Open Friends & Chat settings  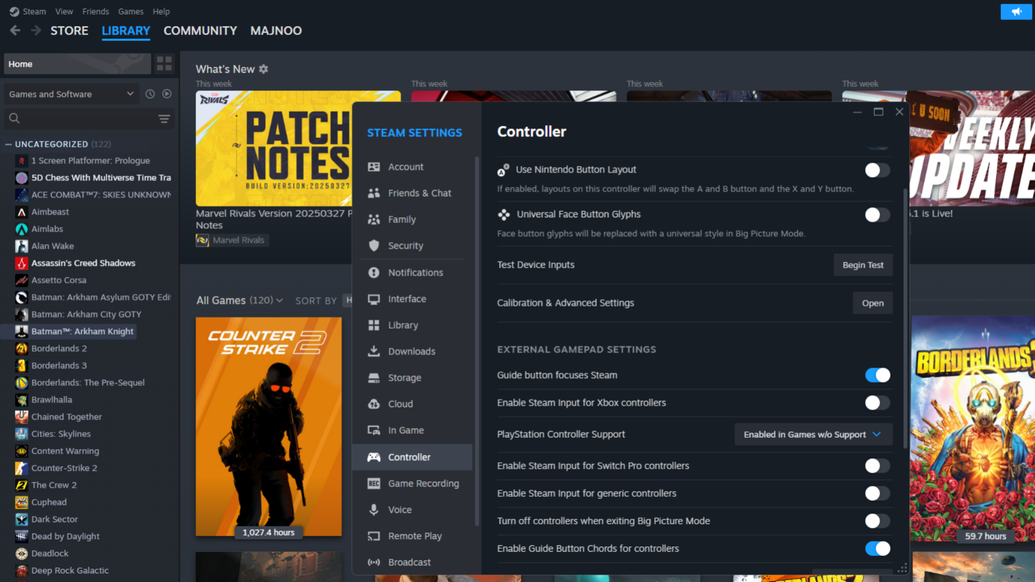tap(412, 193)
